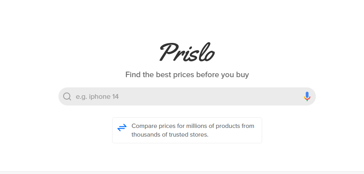
Task: Click the word 'Find' in the tagline
Action: pyautogui.click(x=133, y=74)
